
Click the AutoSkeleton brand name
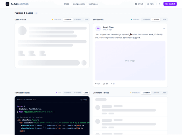[x=20, y=4]
